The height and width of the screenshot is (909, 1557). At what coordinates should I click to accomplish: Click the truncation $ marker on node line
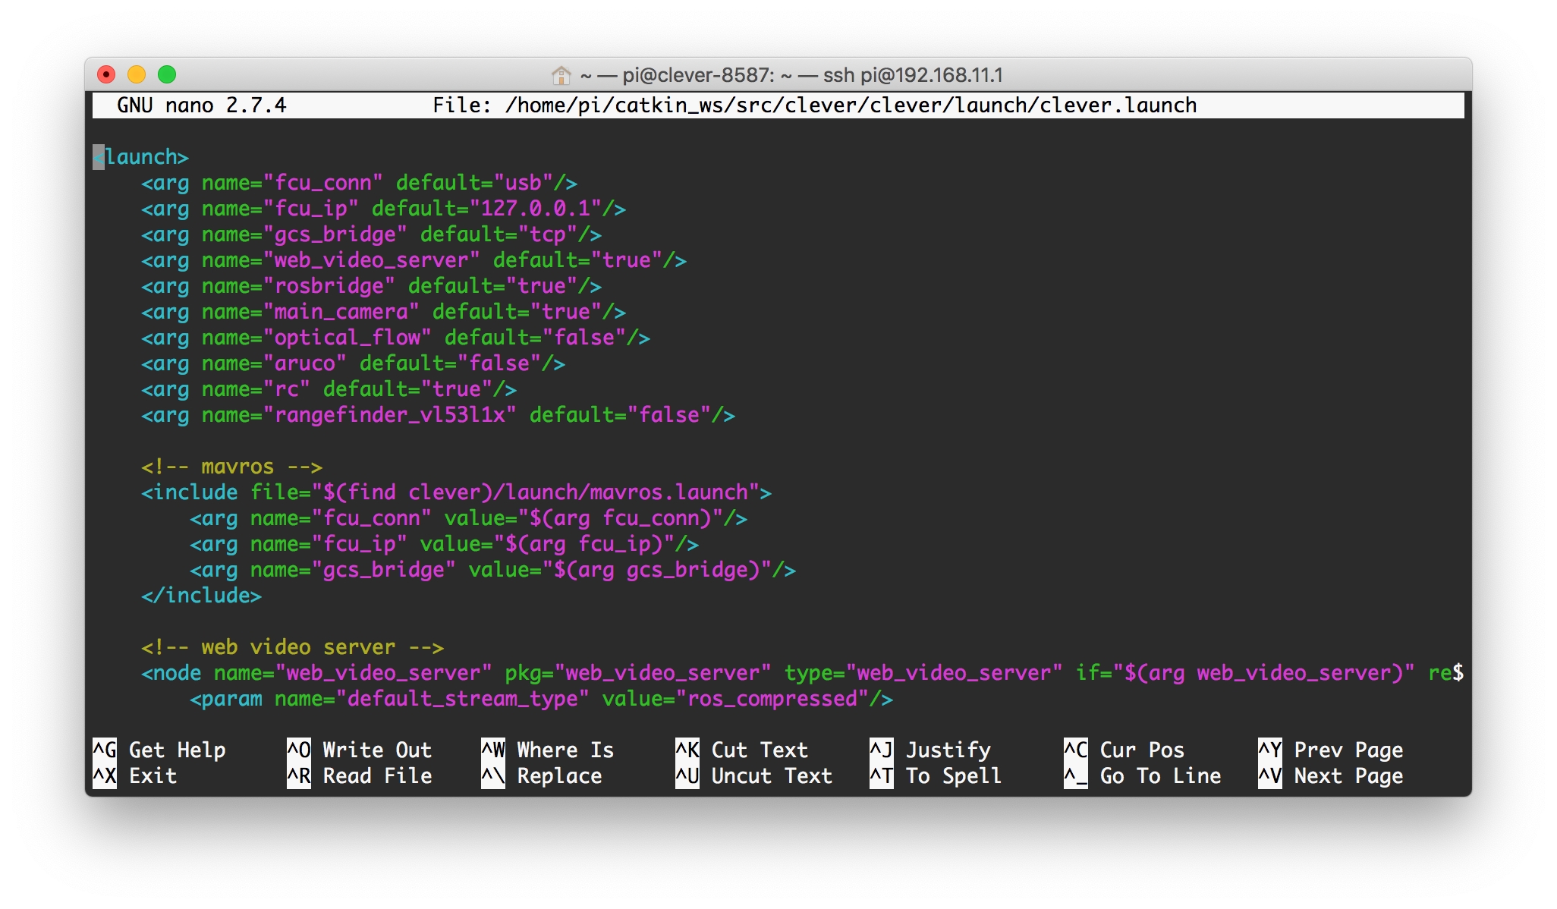1458,673
